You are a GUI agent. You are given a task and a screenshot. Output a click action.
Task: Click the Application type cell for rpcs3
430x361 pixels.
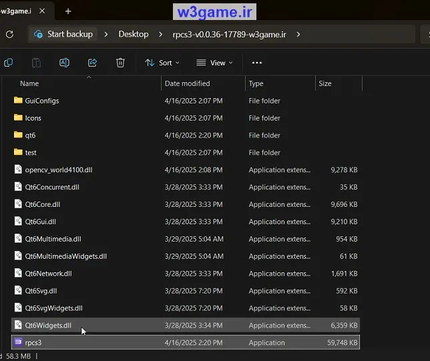pyautogui.click(x=267, y=342)
